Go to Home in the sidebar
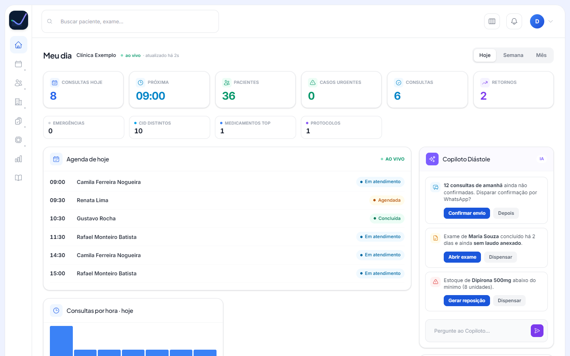This screenshot has width=570, height=356. click(19, 45)
